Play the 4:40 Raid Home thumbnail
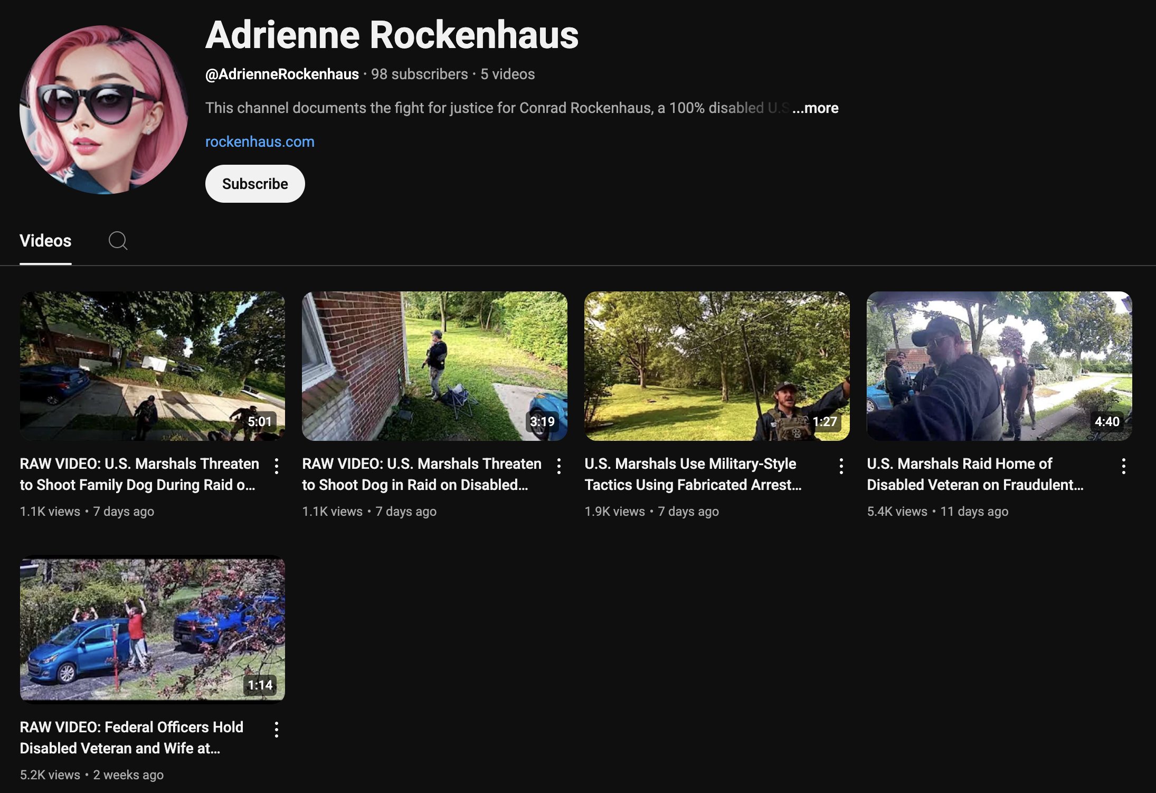The image size is (1156, 793). 1000,366
